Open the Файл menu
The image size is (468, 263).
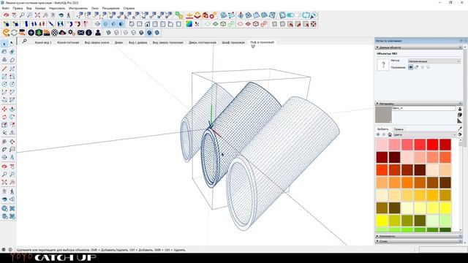5,8
